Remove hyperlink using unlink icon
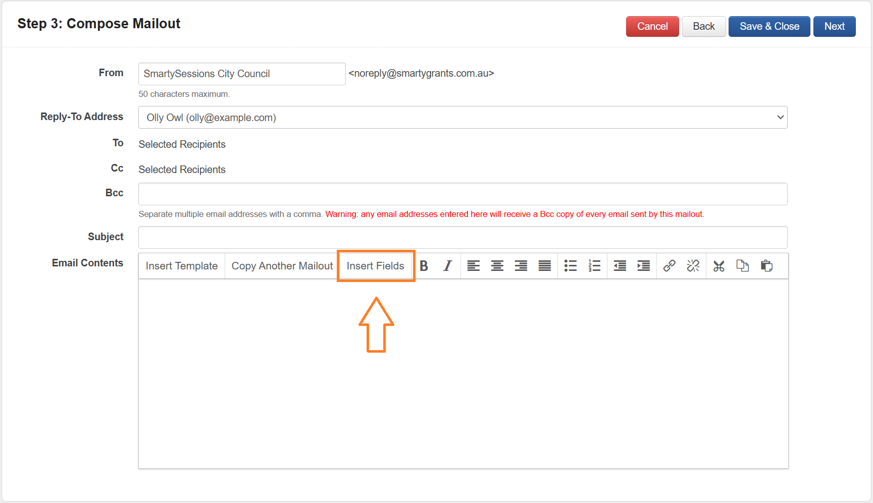 [693, 266]
